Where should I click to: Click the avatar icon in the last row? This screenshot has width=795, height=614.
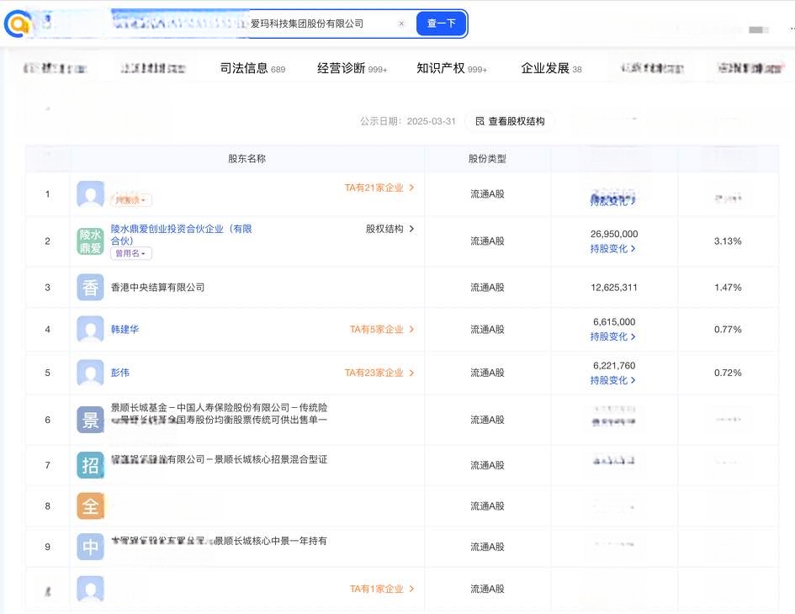click(x=90, y=589)
